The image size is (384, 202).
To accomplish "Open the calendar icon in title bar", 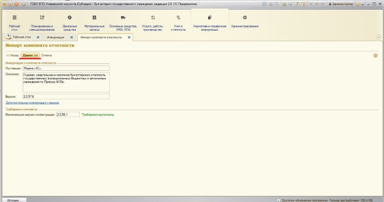I will coord(304,4).
